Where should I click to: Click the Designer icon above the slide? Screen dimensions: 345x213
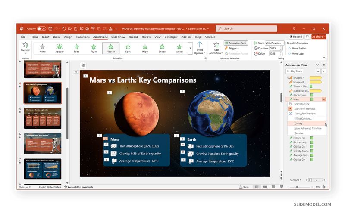83,65
